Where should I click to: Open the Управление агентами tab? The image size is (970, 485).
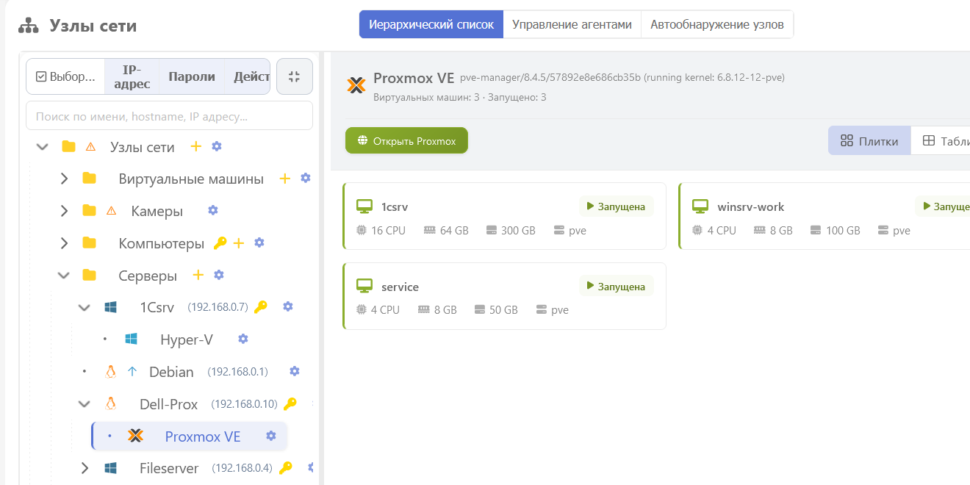(x=572, y=24)
